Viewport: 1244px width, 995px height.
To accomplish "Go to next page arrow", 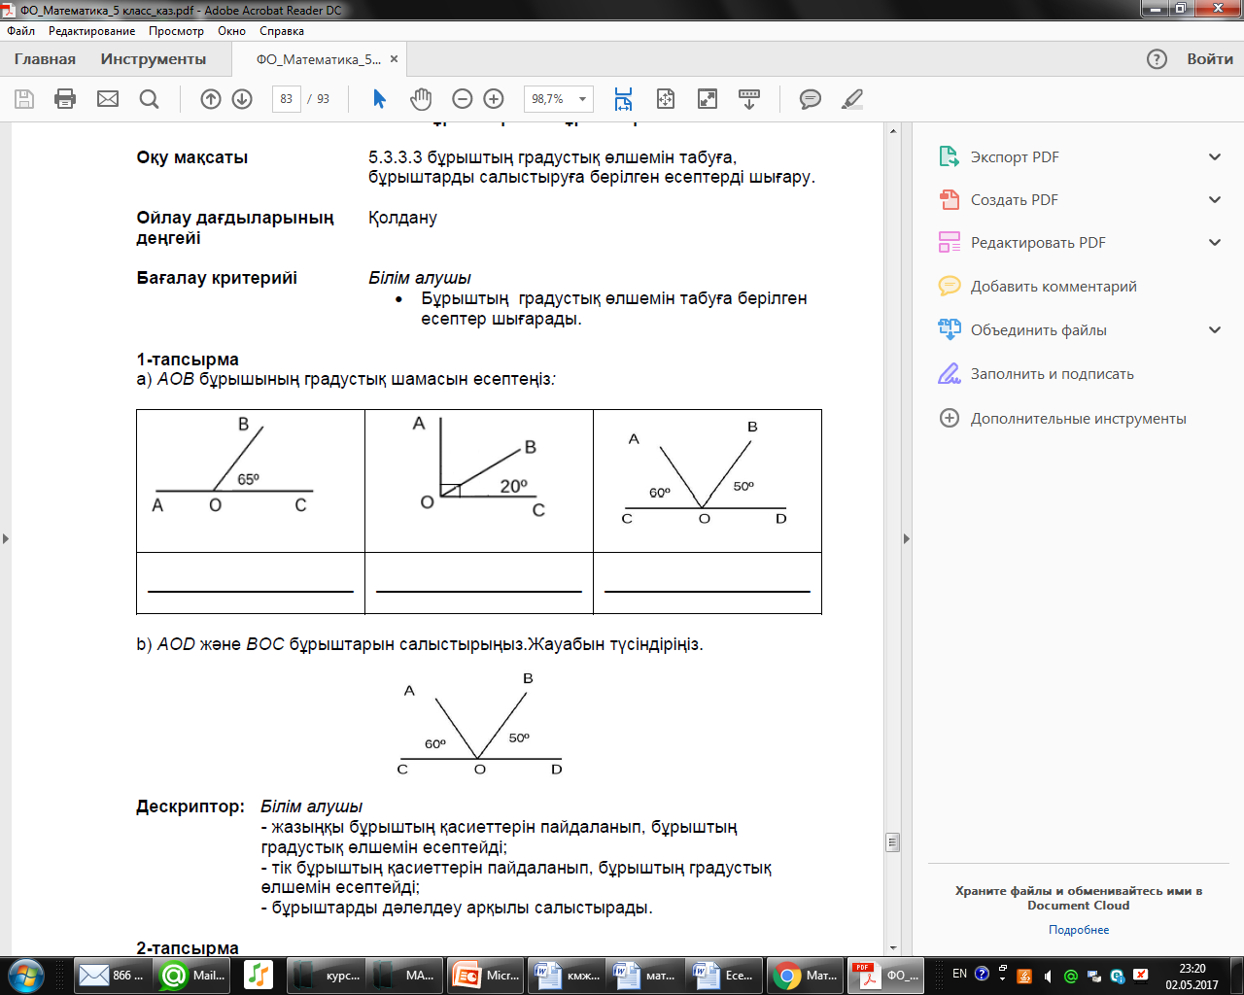I will coord(242,99).
